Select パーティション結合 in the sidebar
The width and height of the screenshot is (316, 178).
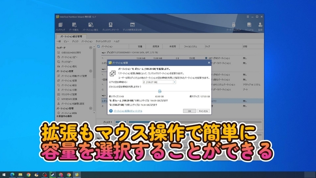pos(69,85)
